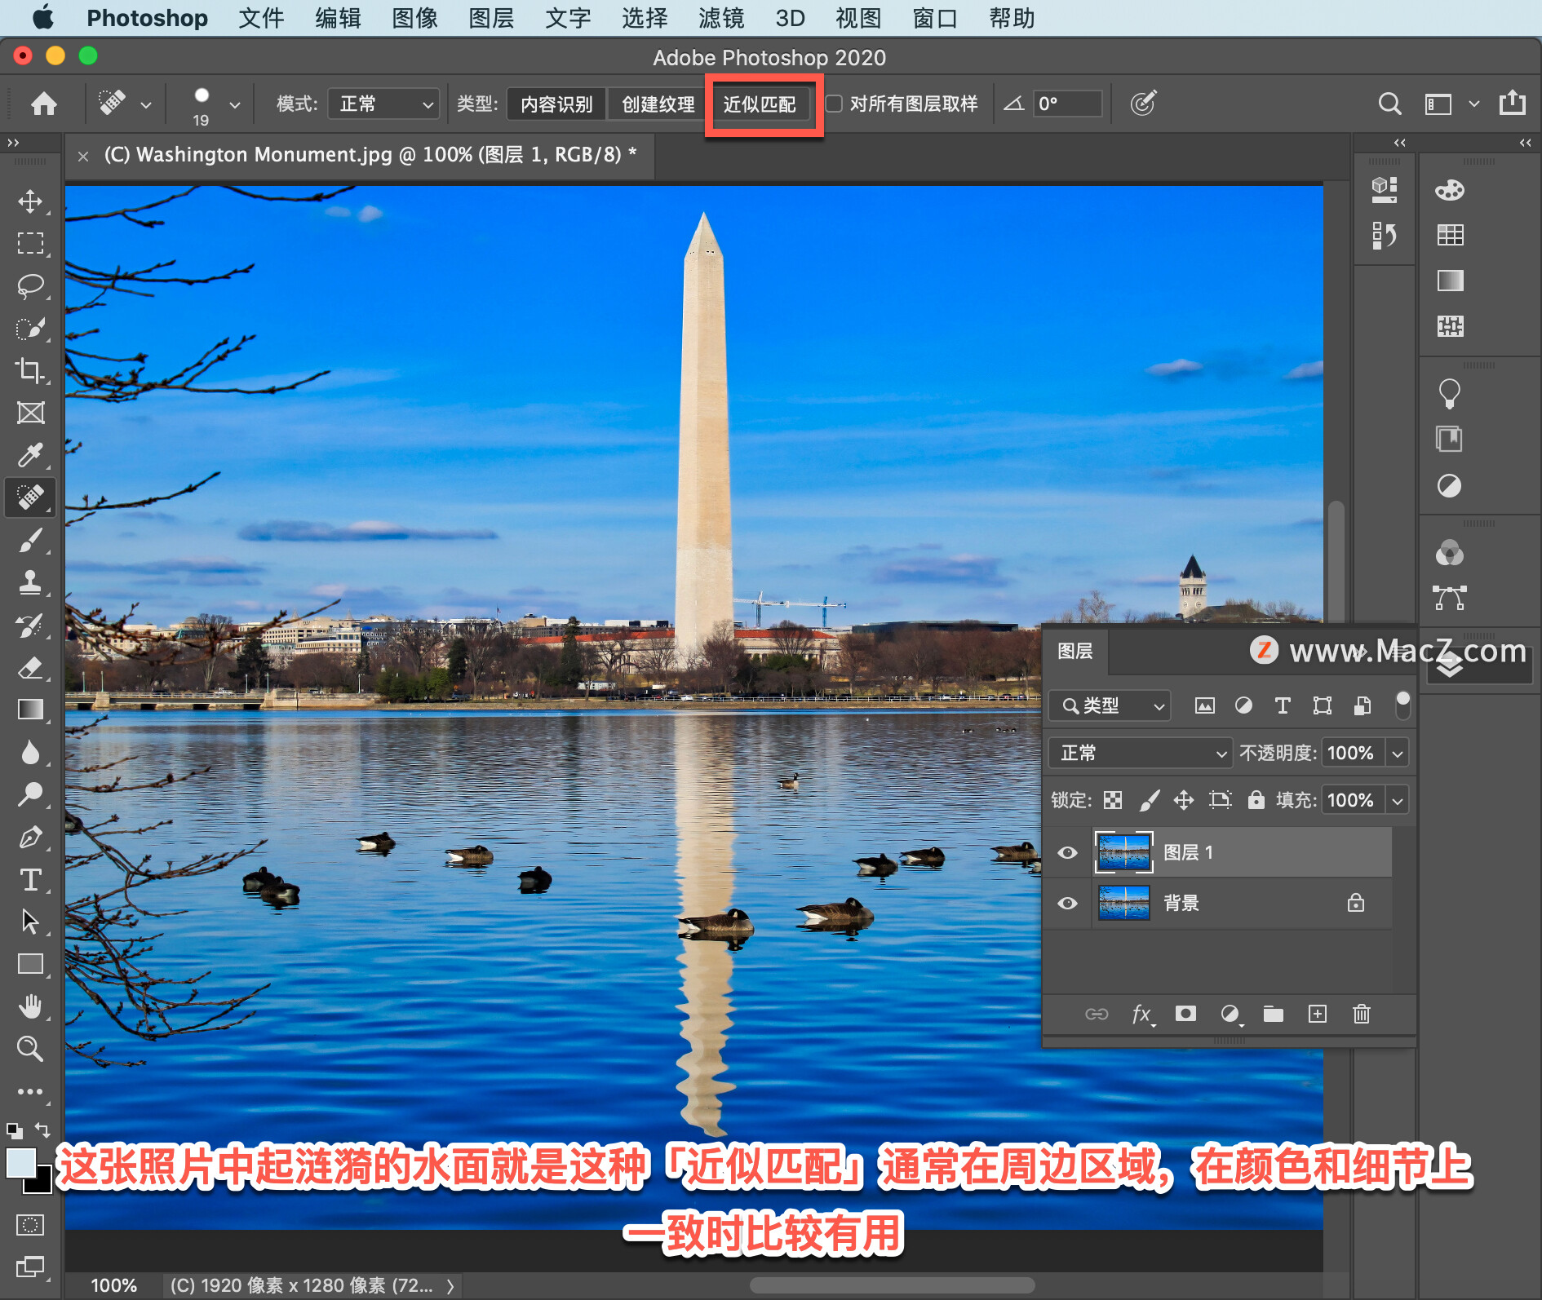Screen dimensions: 1542x1300
Task: Click the 内容识别 type button
Action: pyautogui.click(x=556, y=104)
